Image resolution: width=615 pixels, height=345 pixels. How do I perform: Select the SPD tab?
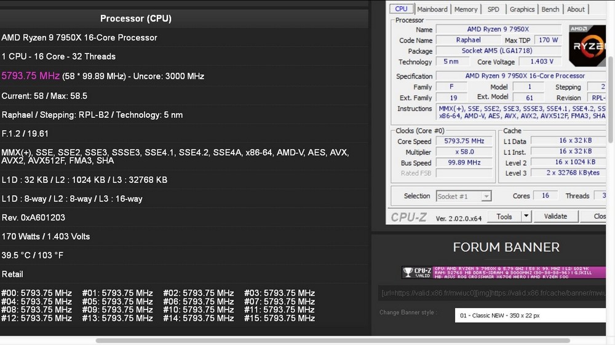pyautogui.click(x=493, y=9)
